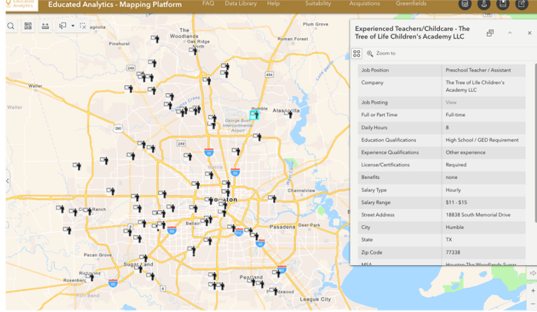Viewport: 537px width, 312px height.
Task: Collapse the popup with the chevron
Action: 510,33
